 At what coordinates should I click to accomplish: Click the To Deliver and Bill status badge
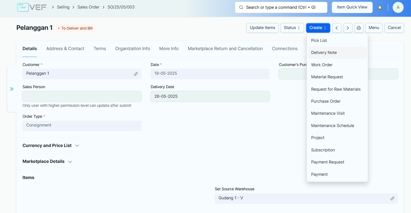pos(75,28)
